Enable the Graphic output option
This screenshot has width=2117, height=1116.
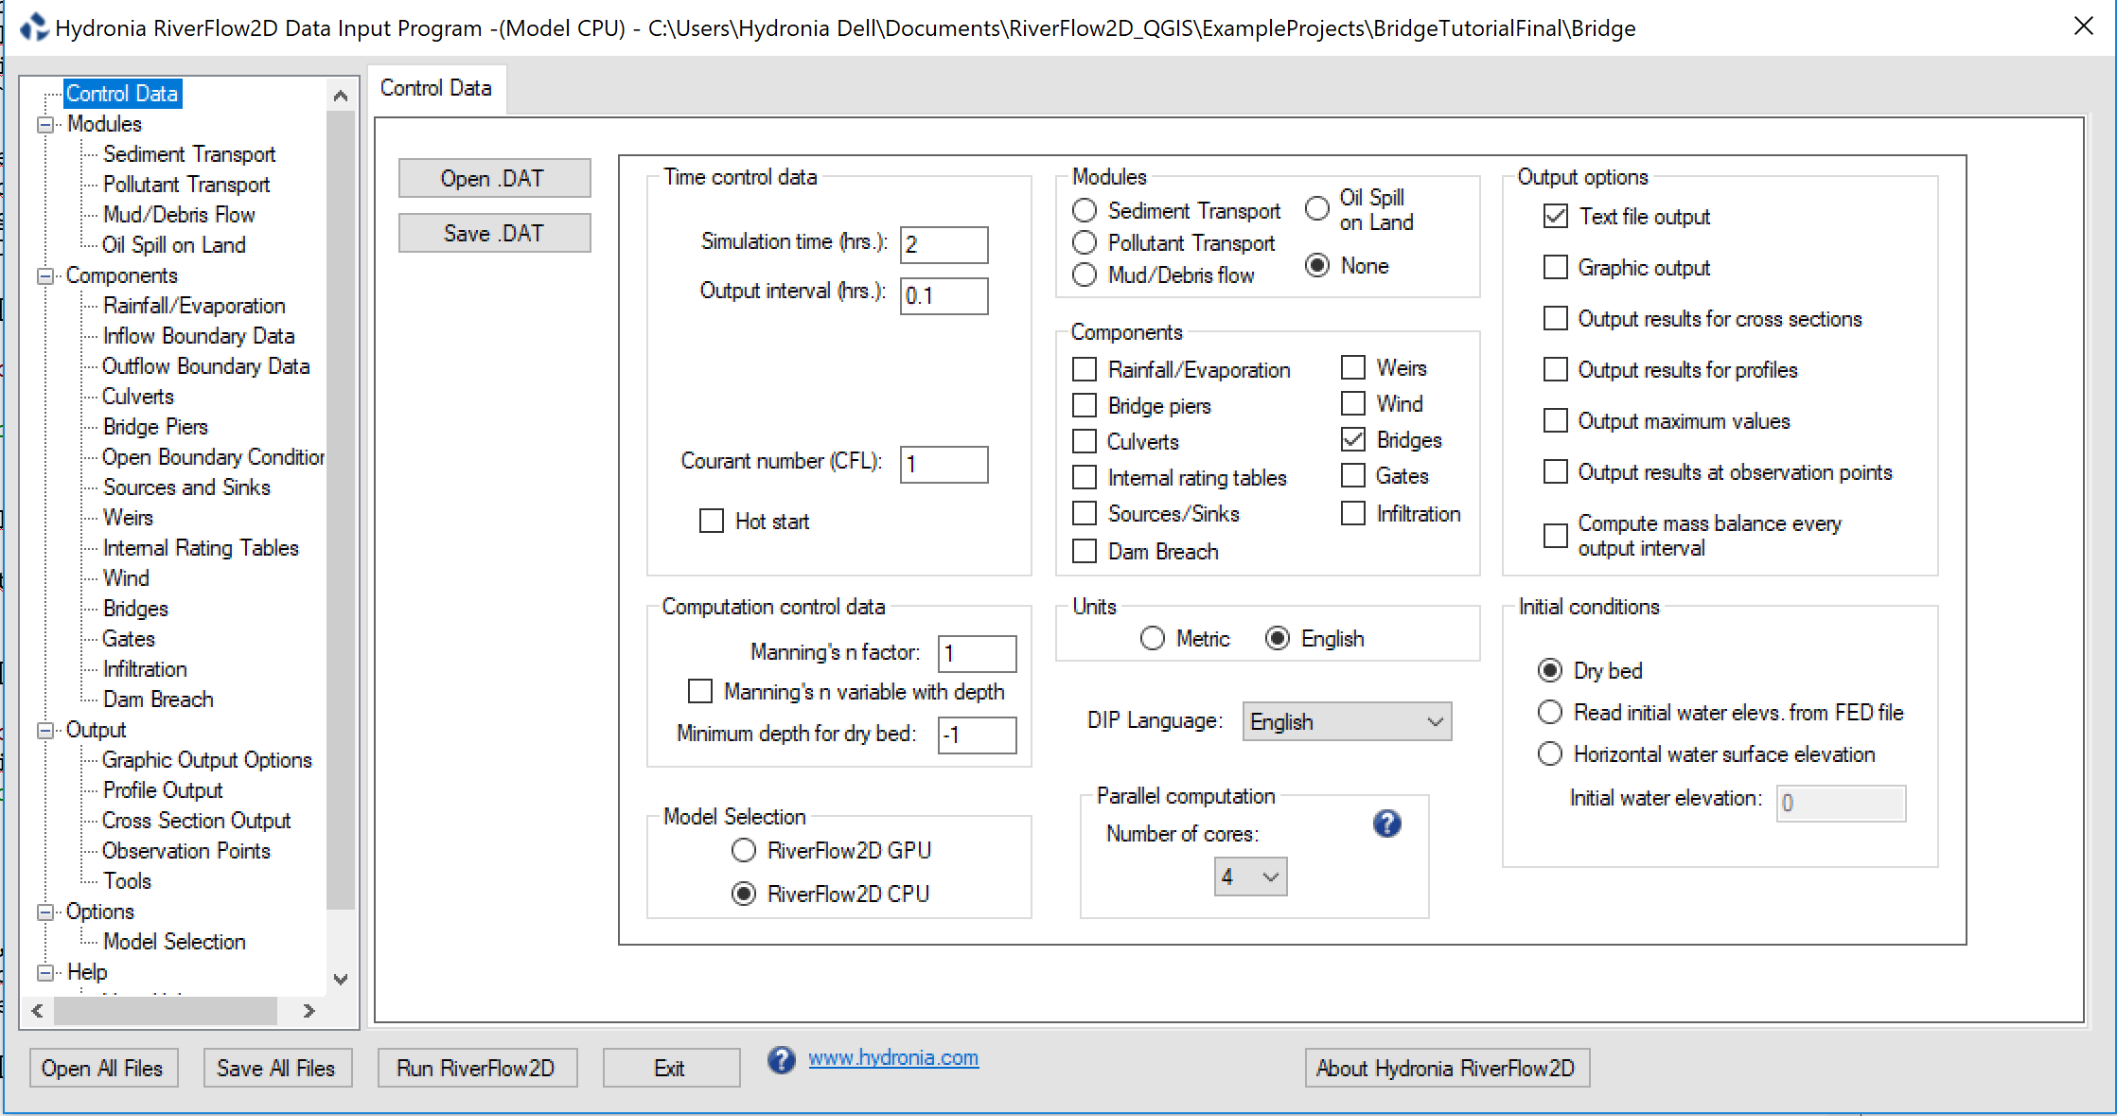[x=1555, y=267]
